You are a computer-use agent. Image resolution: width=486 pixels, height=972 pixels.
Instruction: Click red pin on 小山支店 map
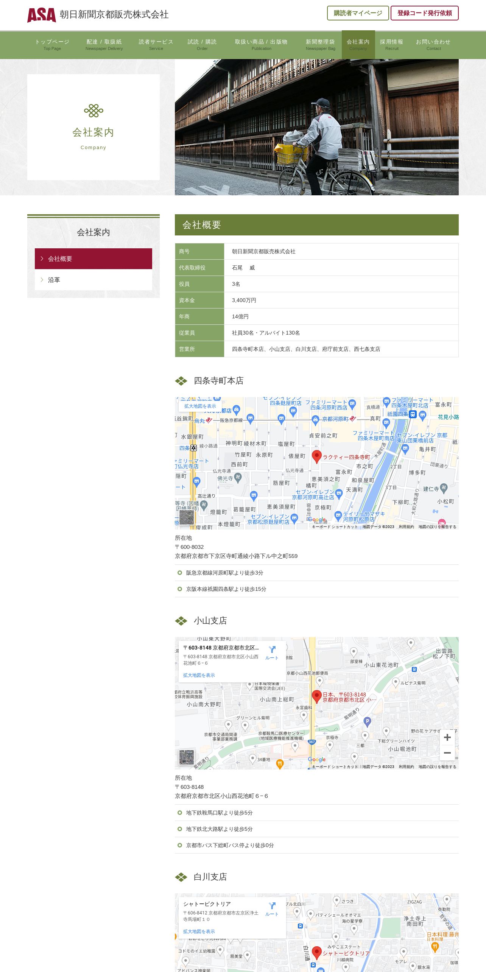pyautogui.click(x=316, y=697)
